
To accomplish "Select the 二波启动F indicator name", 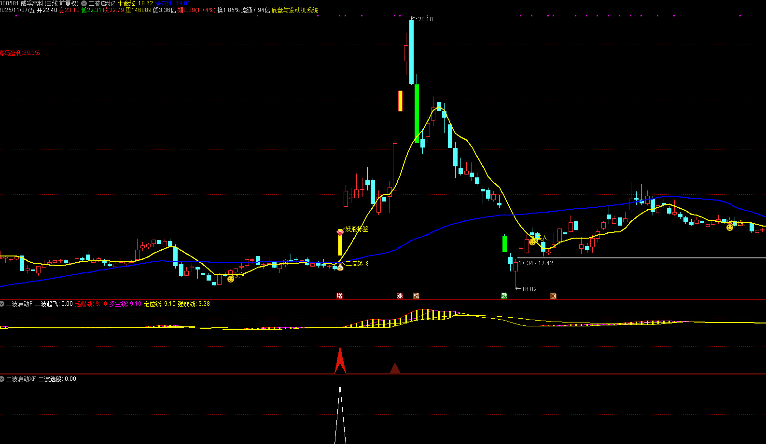I will [19, 304].
